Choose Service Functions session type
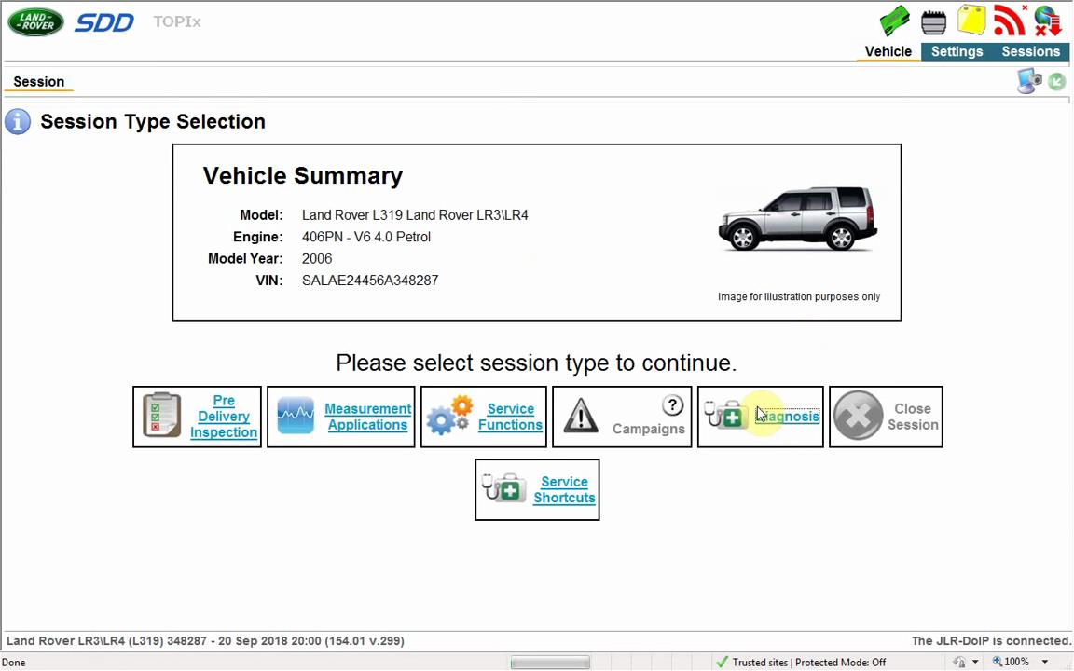Viewport: 1074px width, 671px height. (x=484, y=417)
